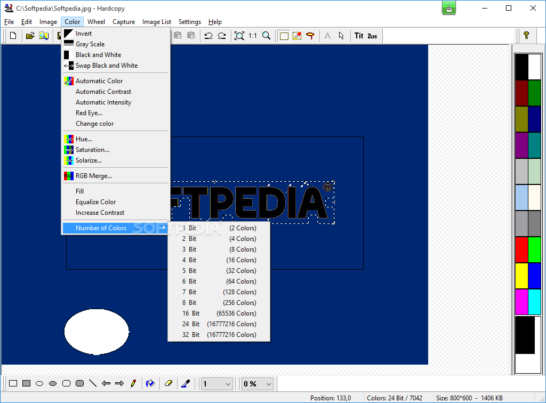The height and width of the screenshot is (403, 546).
Task: Click the green tray icon in title bar
Action: click(x=449, y=8)
